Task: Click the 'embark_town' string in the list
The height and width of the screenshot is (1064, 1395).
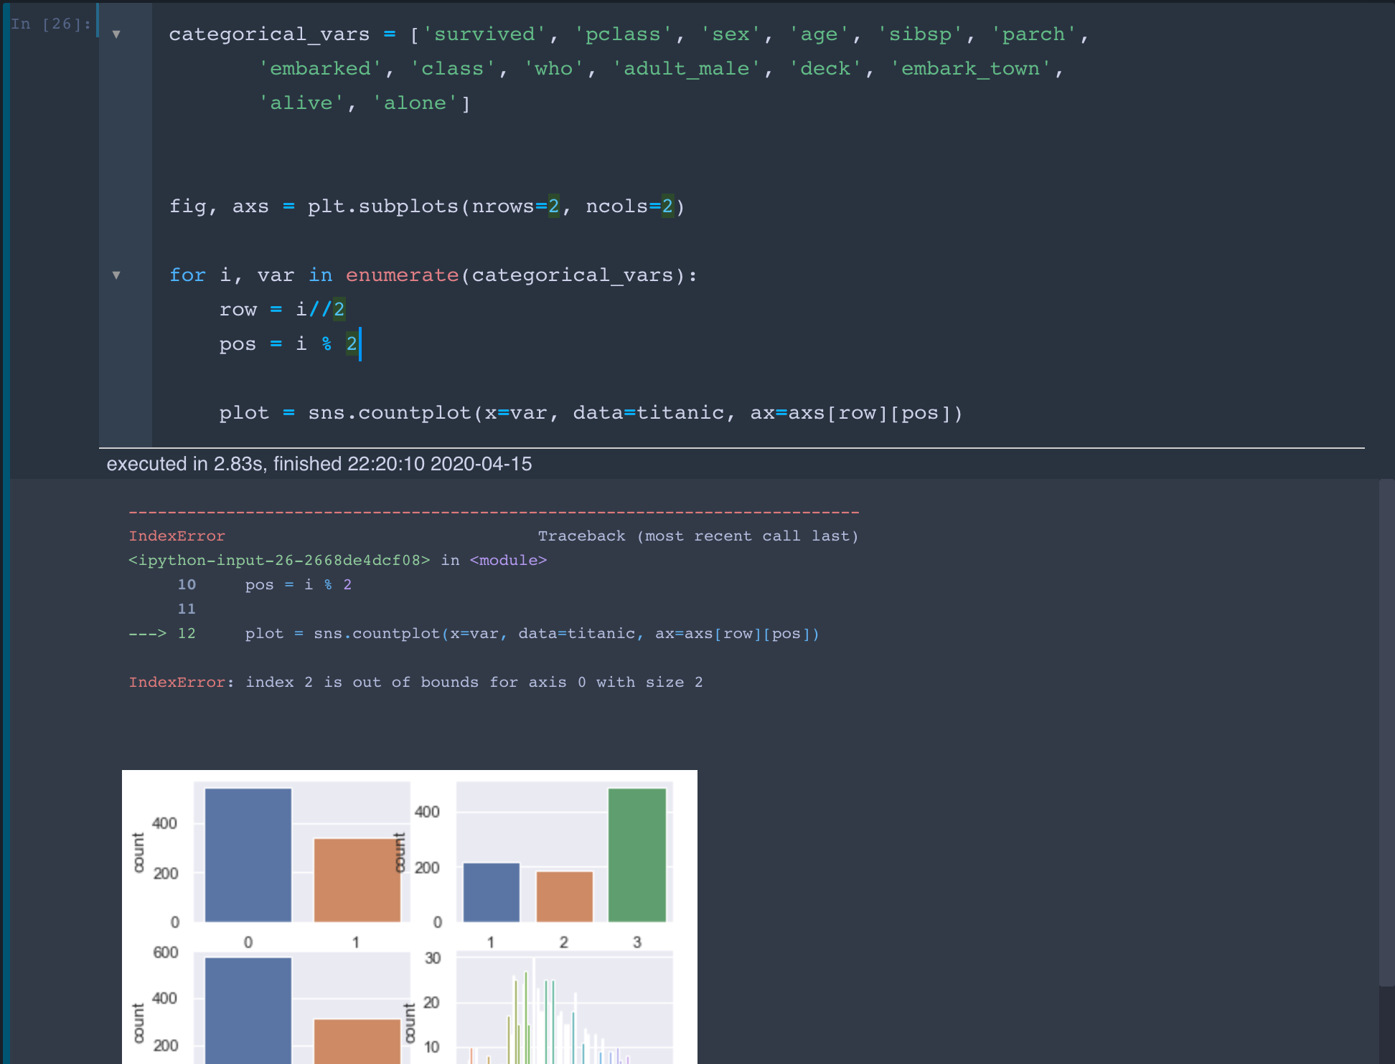Action: 969,69
